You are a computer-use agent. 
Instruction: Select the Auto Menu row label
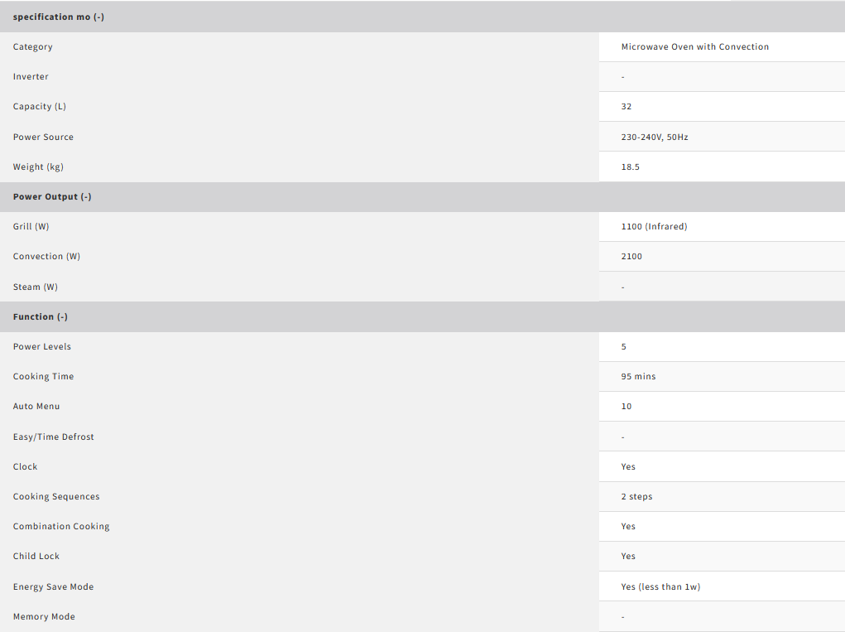[36, 406]
